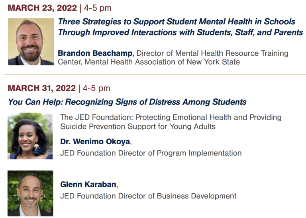Select the name Brandon Beachamp
Viewport: 306px width, 218px height.
(x=95, y=53)
